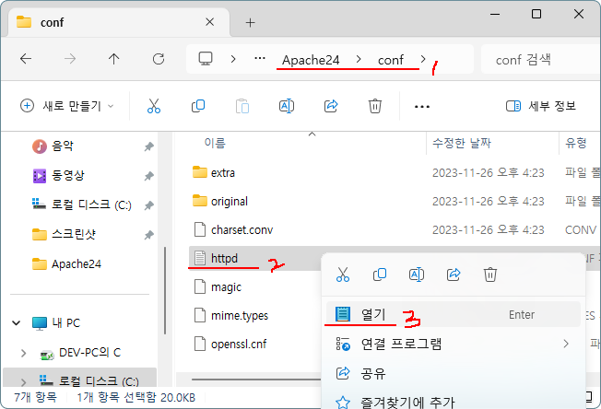Click the Copy icon in the context menu
Screen dimensions: 601x409
click(x=380, y=275)
